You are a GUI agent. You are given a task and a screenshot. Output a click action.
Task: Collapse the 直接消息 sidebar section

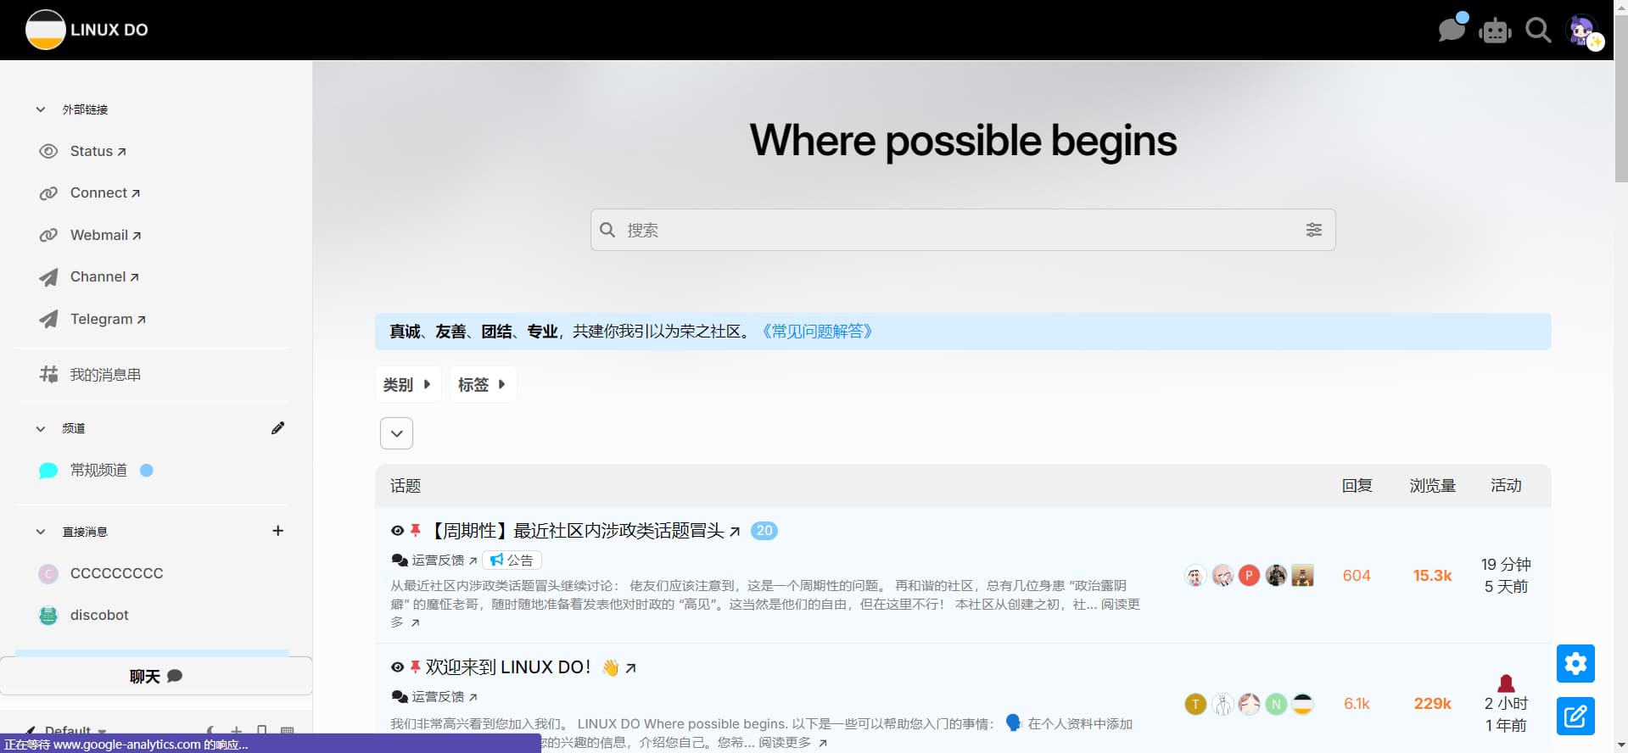(x=40, y=532)
